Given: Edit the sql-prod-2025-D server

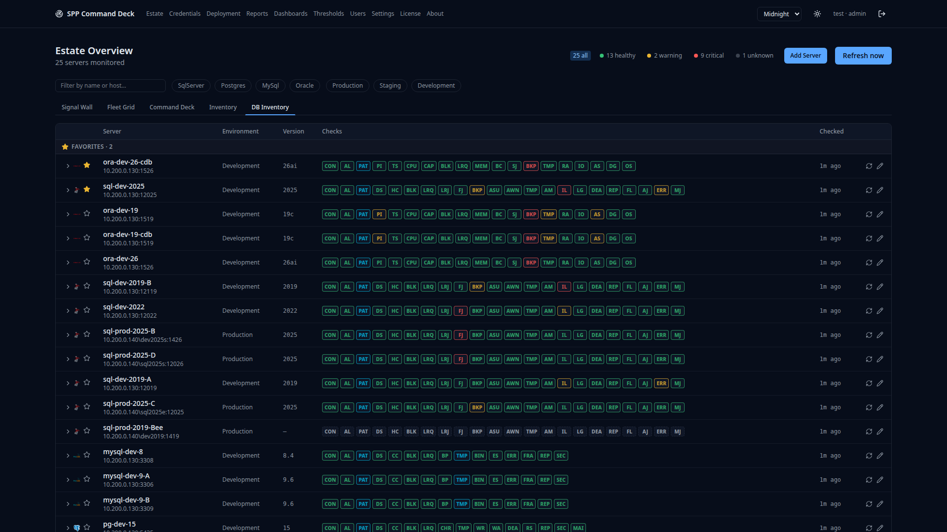Looking at the screenshot, I should (x=880, y=359).
